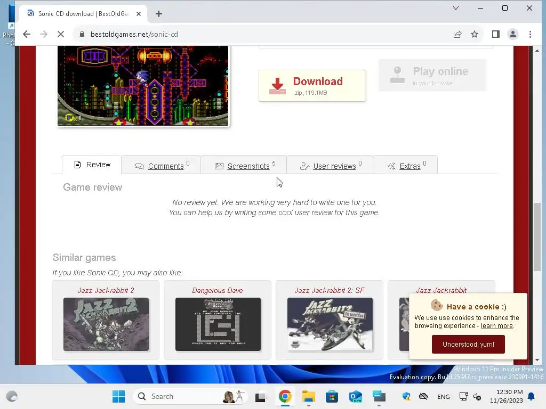Click the scrollbar up arrow

point(537,51)
